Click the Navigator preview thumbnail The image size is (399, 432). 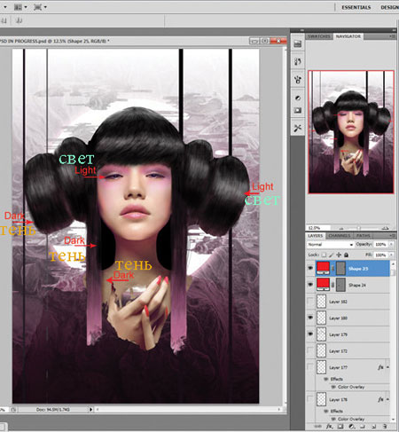[x=351, y=132]
